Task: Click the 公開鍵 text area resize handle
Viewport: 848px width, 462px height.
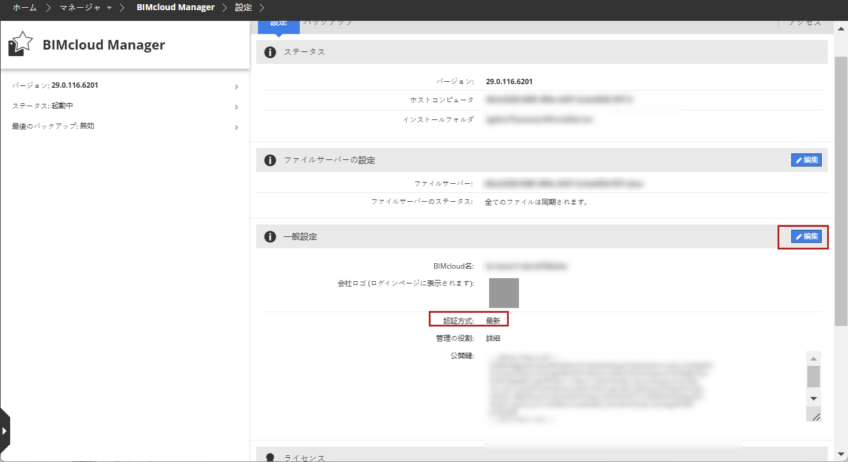Action: (x=816, y=417)
